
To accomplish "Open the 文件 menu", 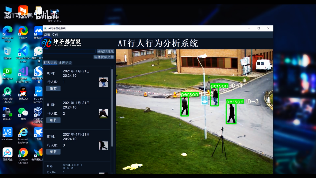I will click(55, 35).
